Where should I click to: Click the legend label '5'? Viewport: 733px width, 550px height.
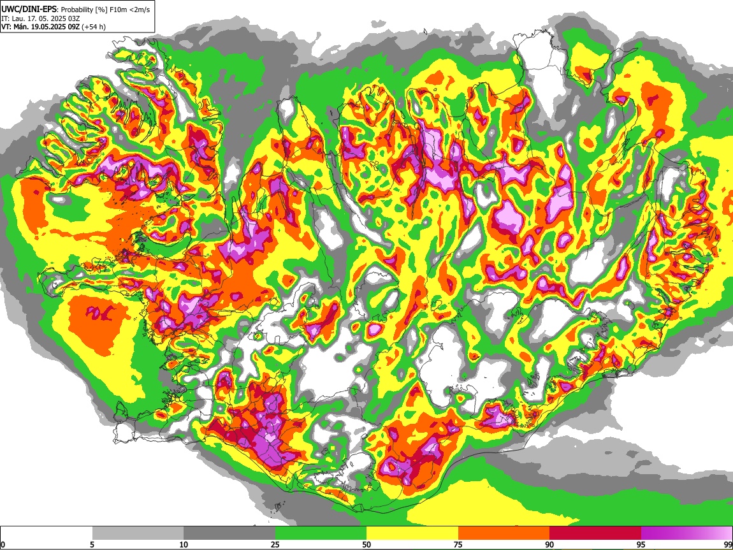92,544
